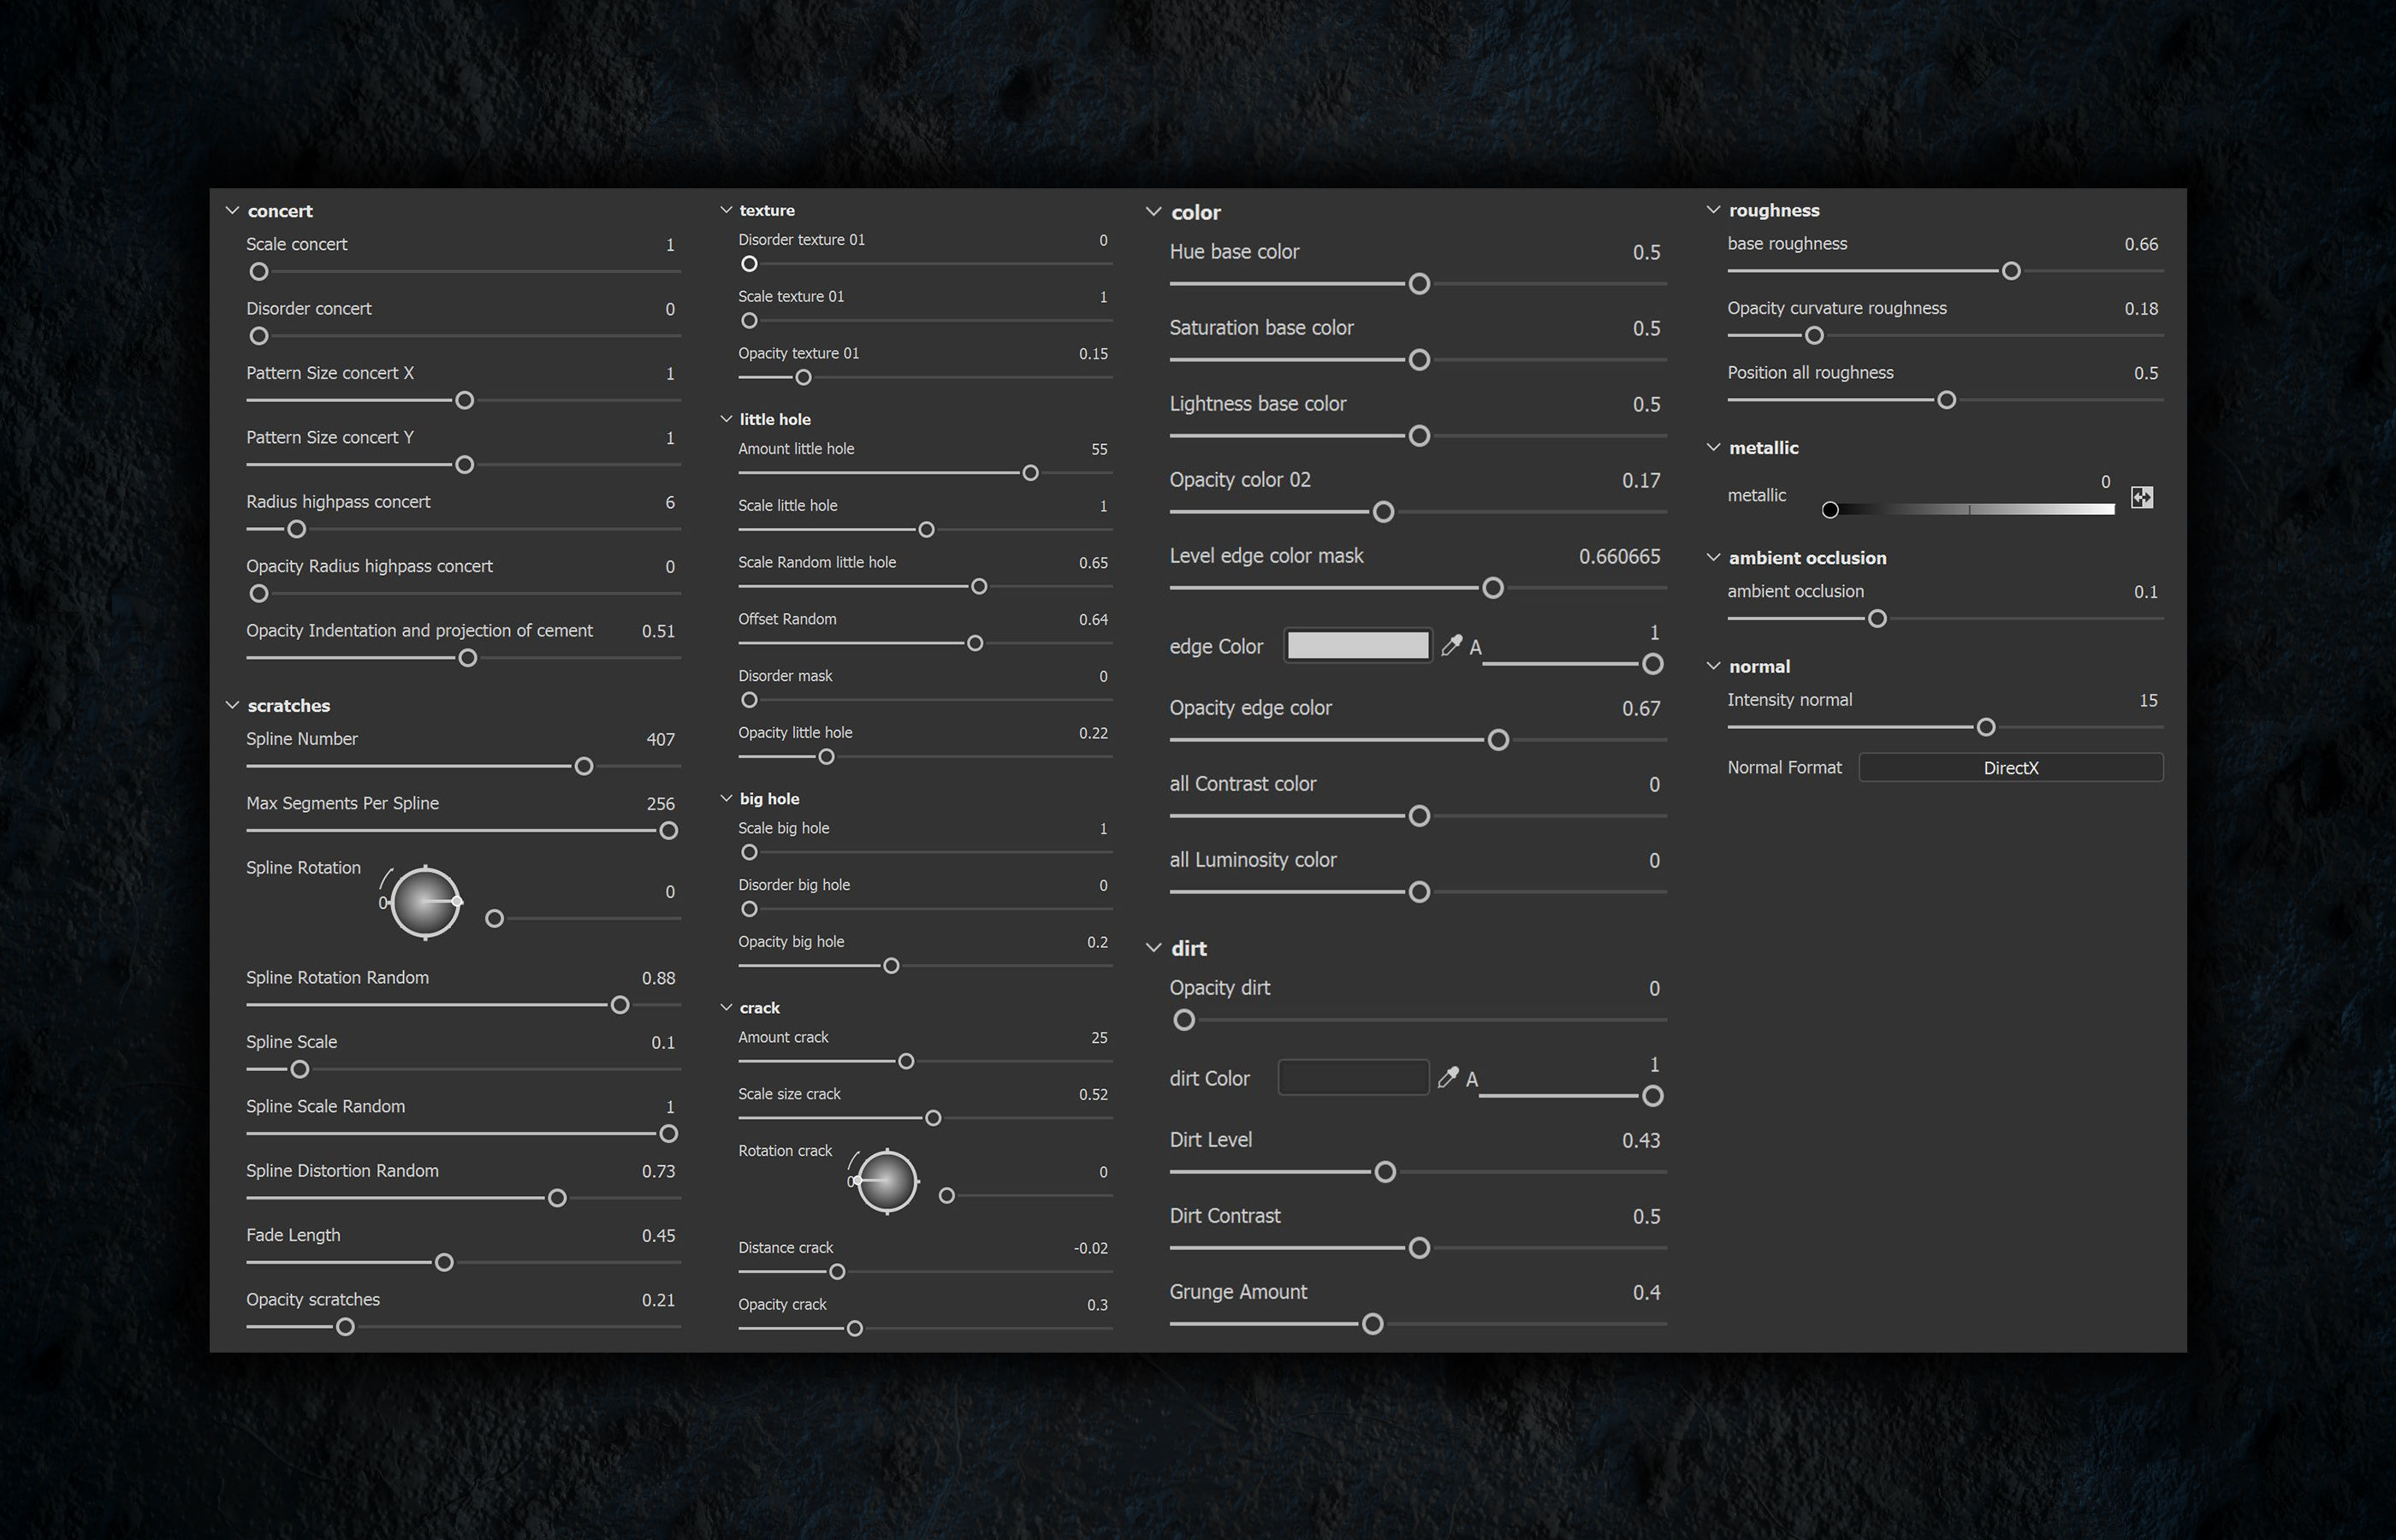Viewport: 2396px width, 1540px height.
Task: Click the edge Color eyedropper icon
Action: [x=1451, y=646]
